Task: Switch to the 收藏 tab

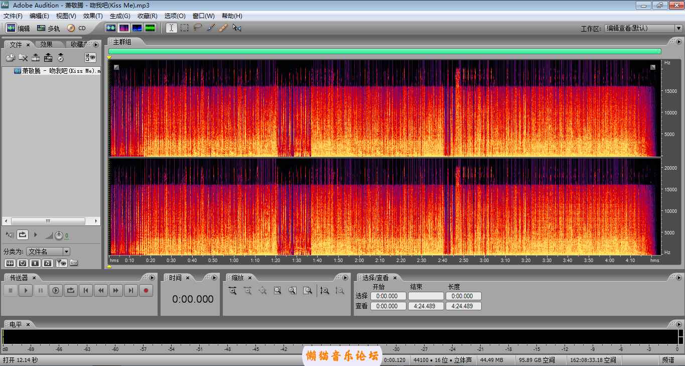Action: 77,44
